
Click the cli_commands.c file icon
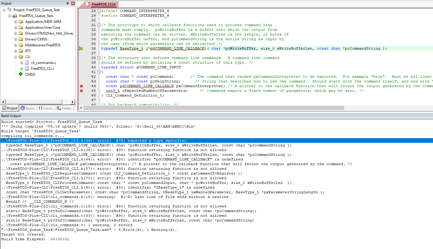pyautogui.click(x=27, y=63)
